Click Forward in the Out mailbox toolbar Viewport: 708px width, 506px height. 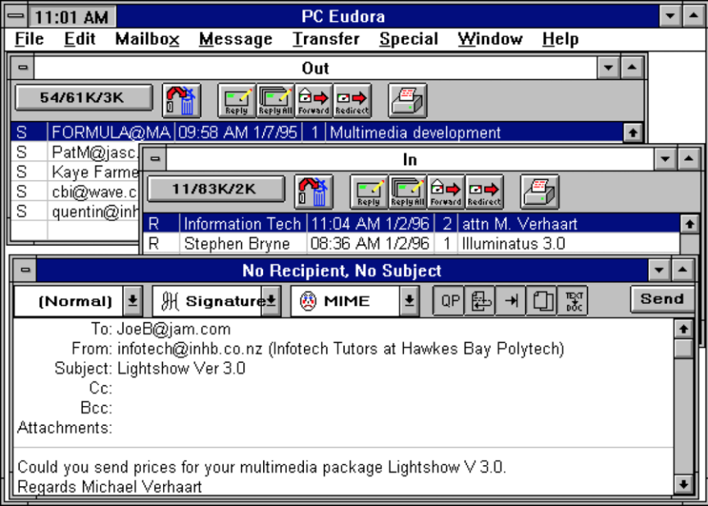pos(314,101)
